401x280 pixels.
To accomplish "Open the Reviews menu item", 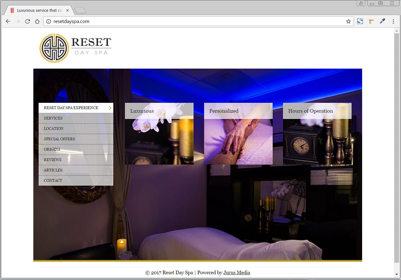I will click(76, 160).
